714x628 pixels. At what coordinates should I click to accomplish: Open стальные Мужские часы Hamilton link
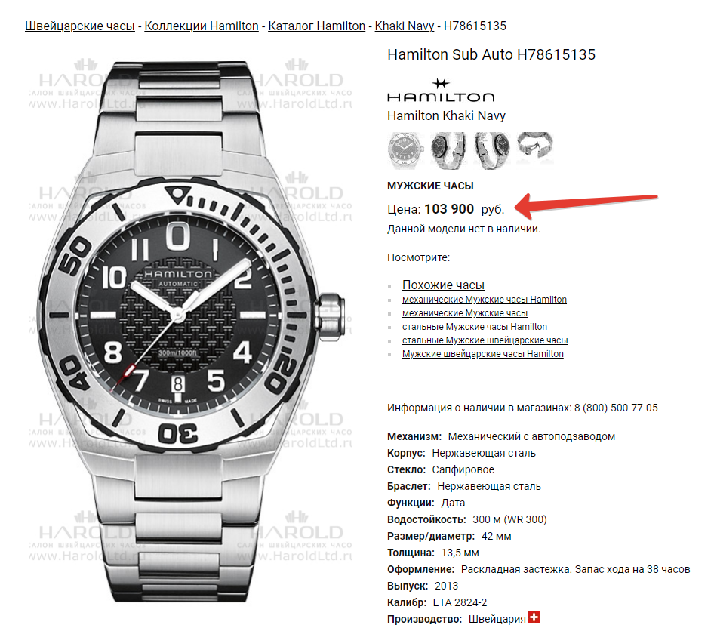475,327
